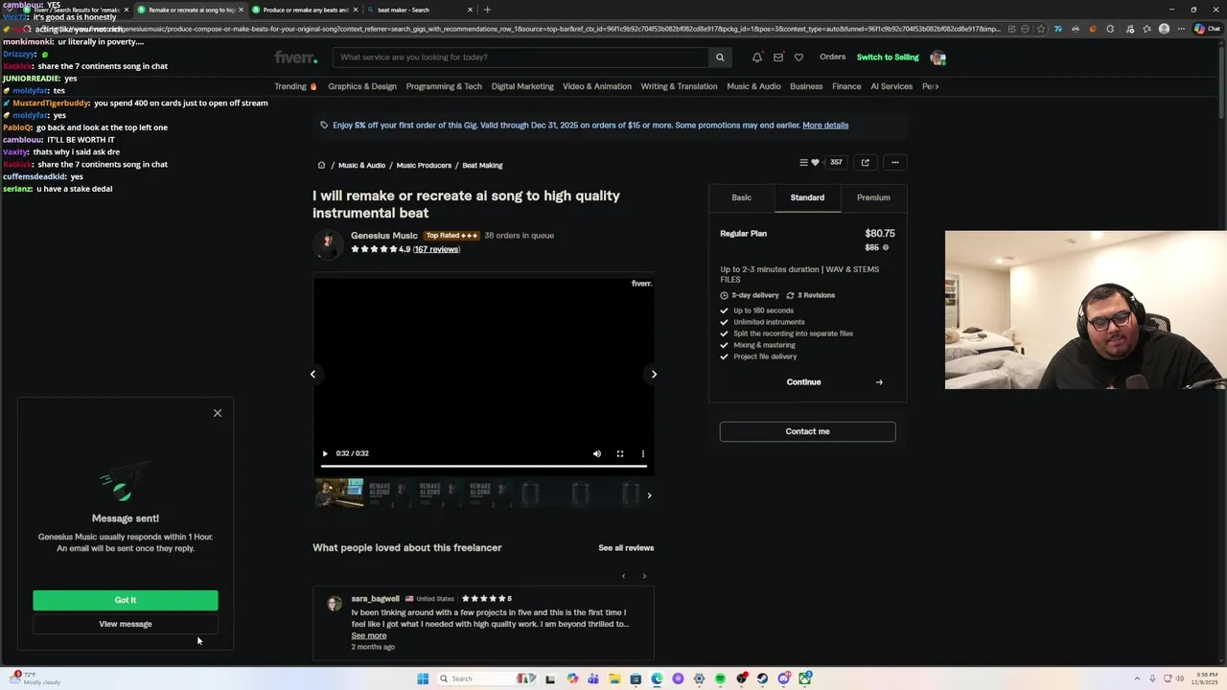Select the first gallery thumbnail
The width and height of the screenshot is (1227, 690).
click(339, 494)
